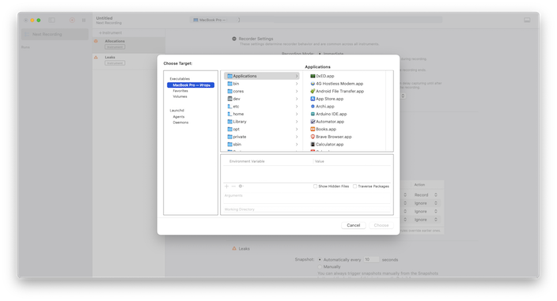Screen dimensions: 557x301
Task: Click the + Instrument button
Action: coord(110,32)
